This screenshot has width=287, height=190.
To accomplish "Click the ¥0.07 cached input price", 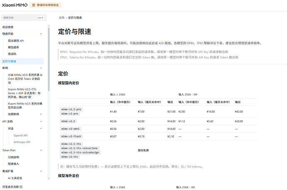I will point(113,136).
